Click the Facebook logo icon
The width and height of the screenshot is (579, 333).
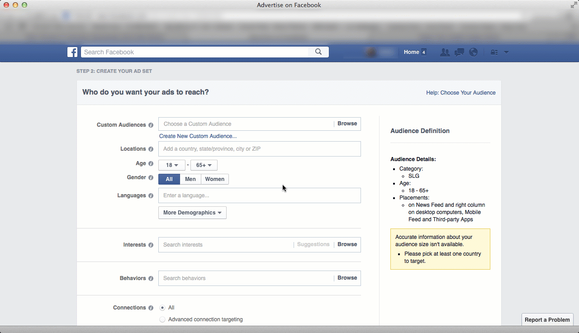72,52
